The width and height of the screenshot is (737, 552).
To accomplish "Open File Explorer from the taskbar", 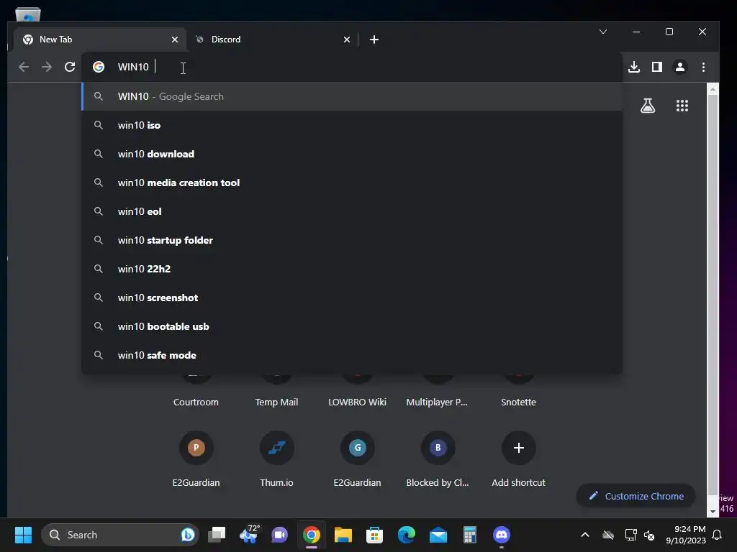I will (x=343, y=535).
